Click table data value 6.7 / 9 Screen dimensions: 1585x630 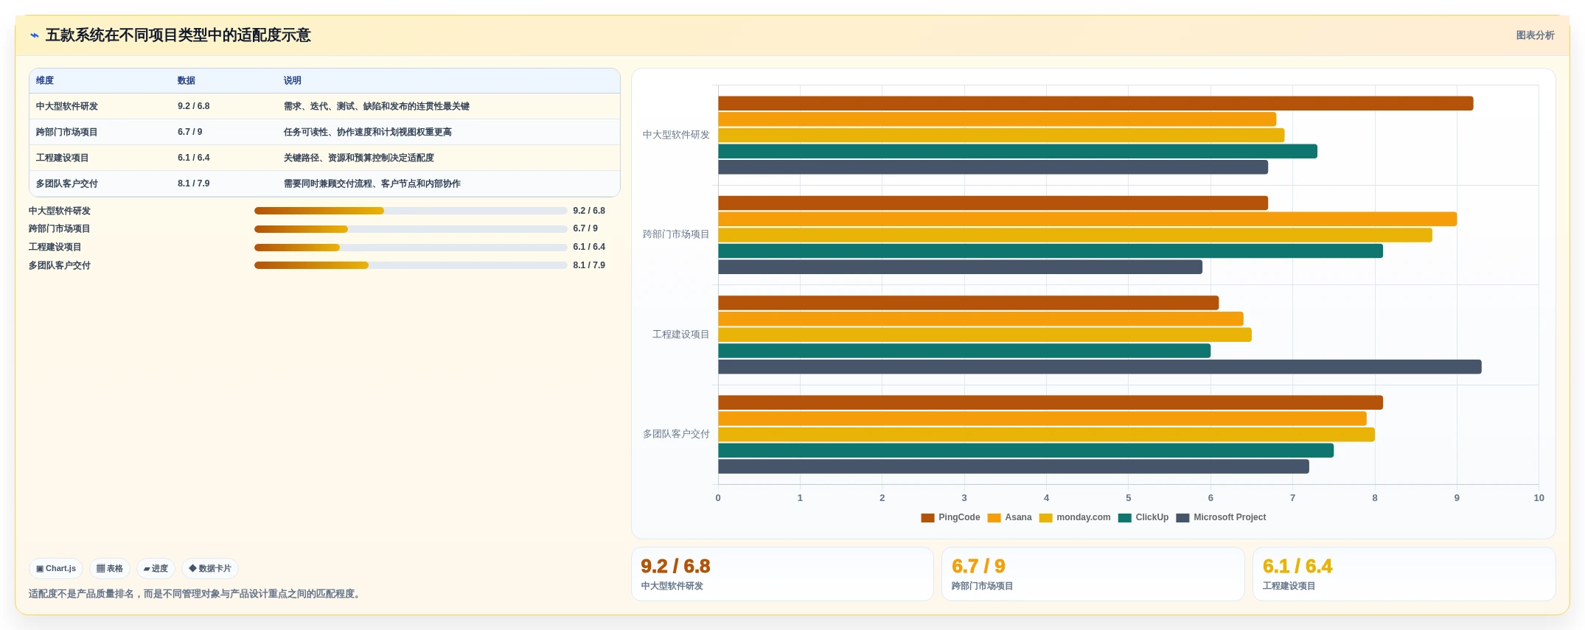tap(190, 133)
